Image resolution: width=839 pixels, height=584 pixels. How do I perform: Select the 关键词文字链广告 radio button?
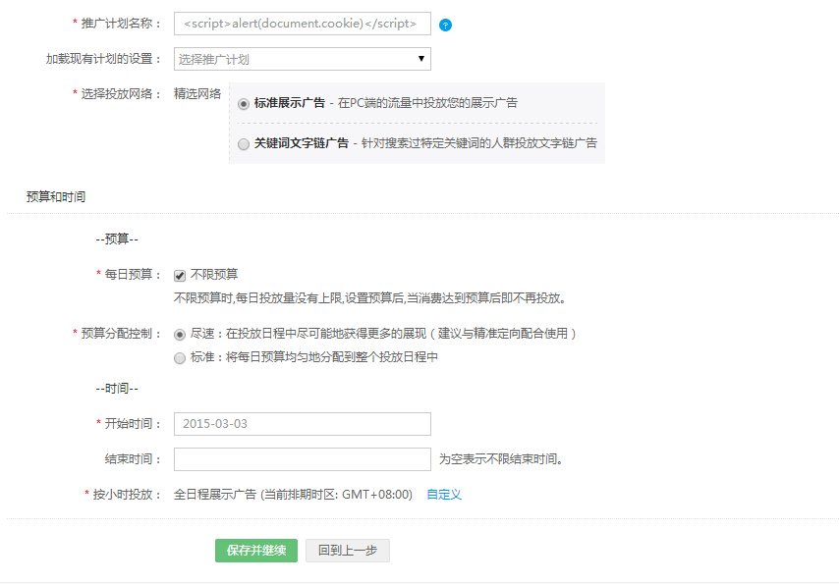(x=244, y=144)
